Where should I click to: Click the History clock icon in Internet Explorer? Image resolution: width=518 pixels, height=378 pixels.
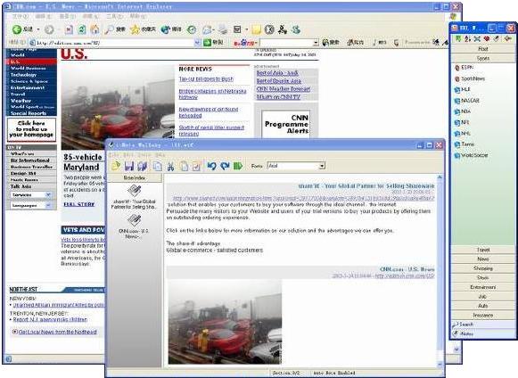(x=192, y=29)
